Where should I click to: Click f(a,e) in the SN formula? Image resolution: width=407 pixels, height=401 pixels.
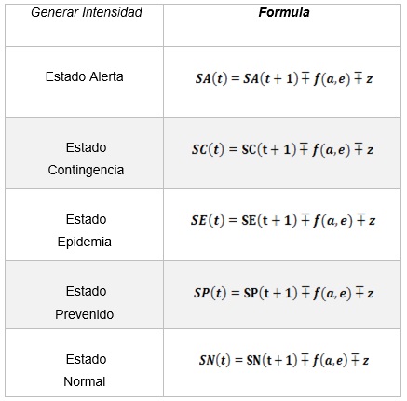[x=330, y=360]
